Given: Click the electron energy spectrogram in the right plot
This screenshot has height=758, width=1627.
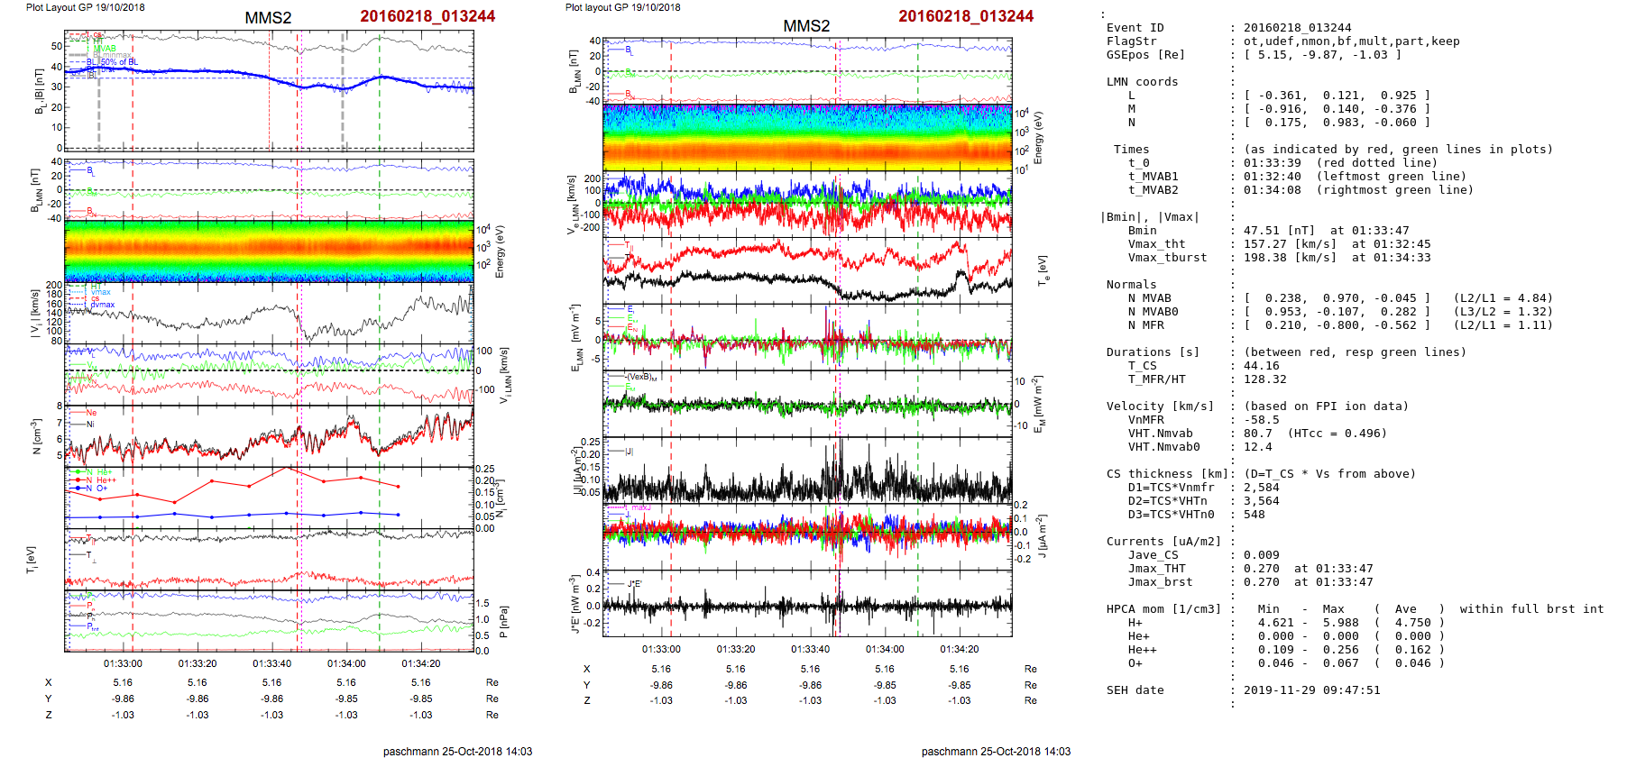Looking at the screenshot, I should coord(806,137).
